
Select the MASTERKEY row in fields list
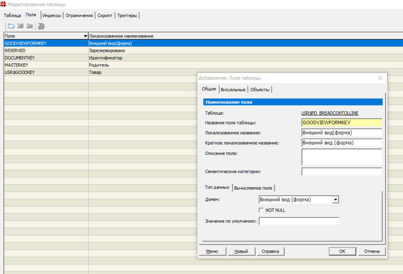16,65
